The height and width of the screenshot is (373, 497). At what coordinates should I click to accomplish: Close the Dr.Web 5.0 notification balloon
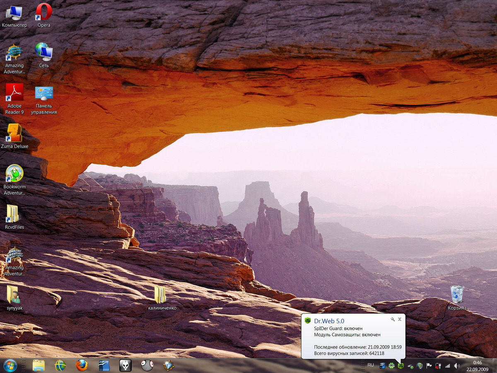point(400,319)
